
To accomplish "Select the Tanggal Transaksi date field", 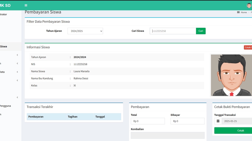I will (x=237, y=121).
